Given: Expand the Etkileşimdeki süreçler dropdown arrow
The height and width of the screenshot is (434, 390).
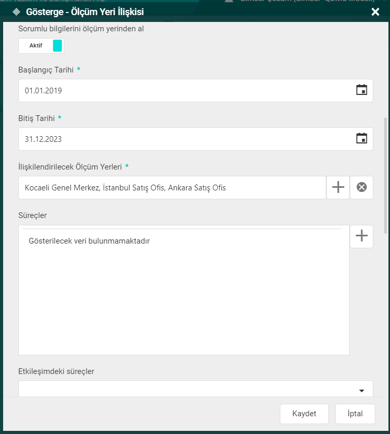Looking at the screenshot, I should [361, 391].
